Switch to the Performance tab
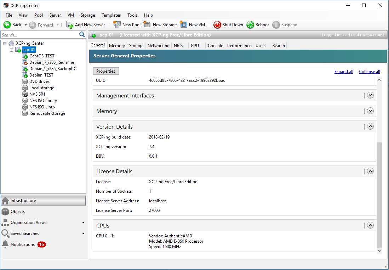The height and width of the screenshot is (270, 389). (x=239, y=46)
